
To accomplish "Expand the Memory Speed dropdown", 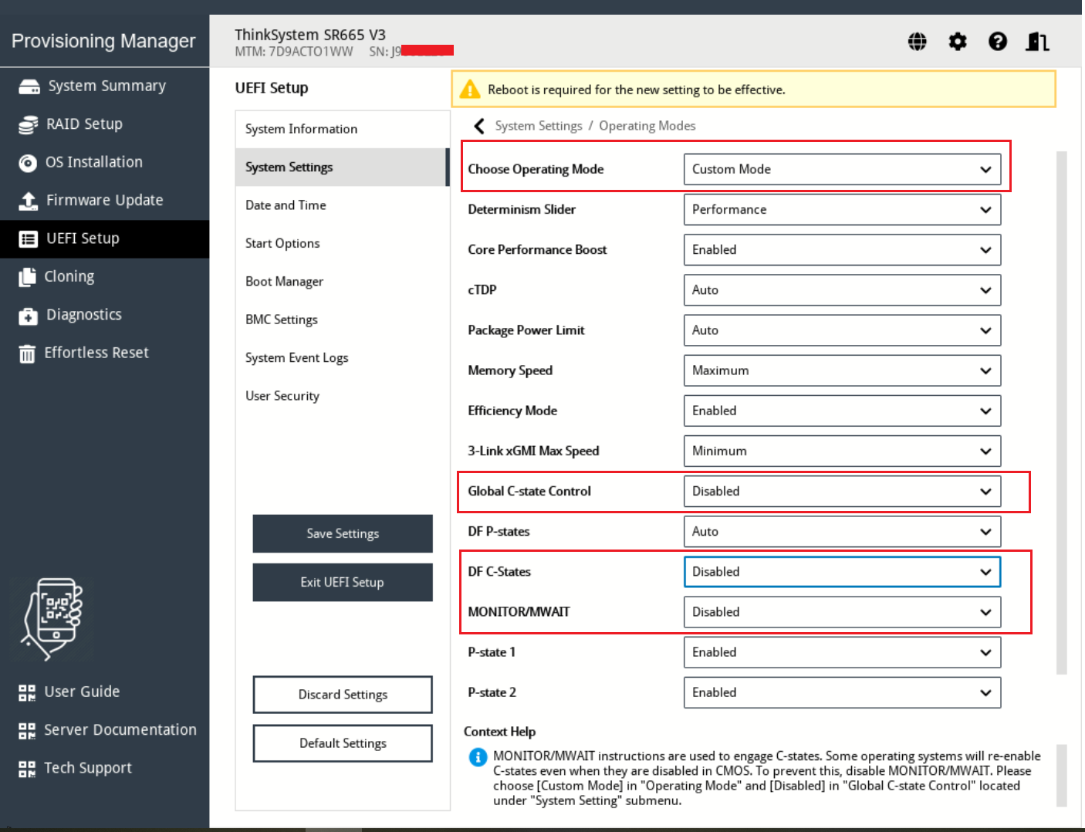I will point(842,370).
